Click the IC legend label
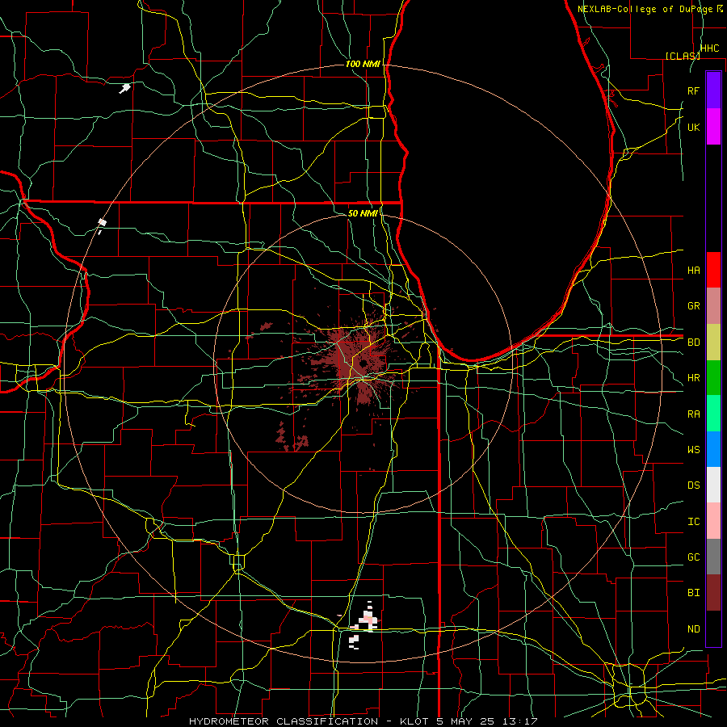 (693, 522)
